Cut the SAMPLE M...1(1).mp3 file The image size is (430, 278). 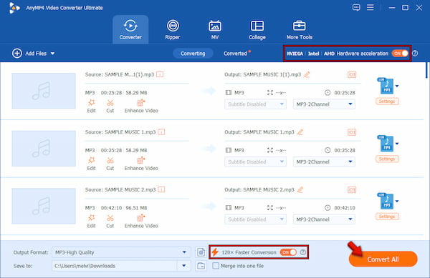[110, 106]
